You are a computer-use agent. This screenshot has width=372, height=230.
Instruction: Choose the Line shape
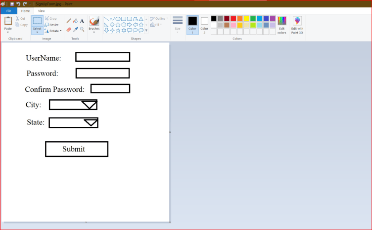click(x=106, y=19)
